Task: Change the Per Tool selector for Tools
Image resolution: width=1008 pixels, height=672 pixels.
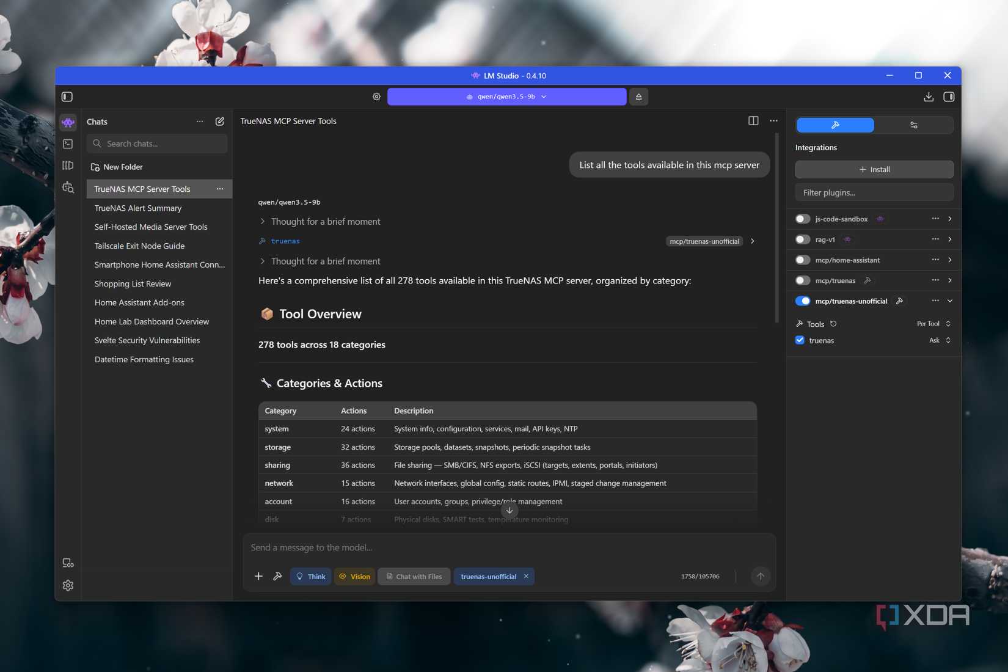Action: [x=933, y=324]
